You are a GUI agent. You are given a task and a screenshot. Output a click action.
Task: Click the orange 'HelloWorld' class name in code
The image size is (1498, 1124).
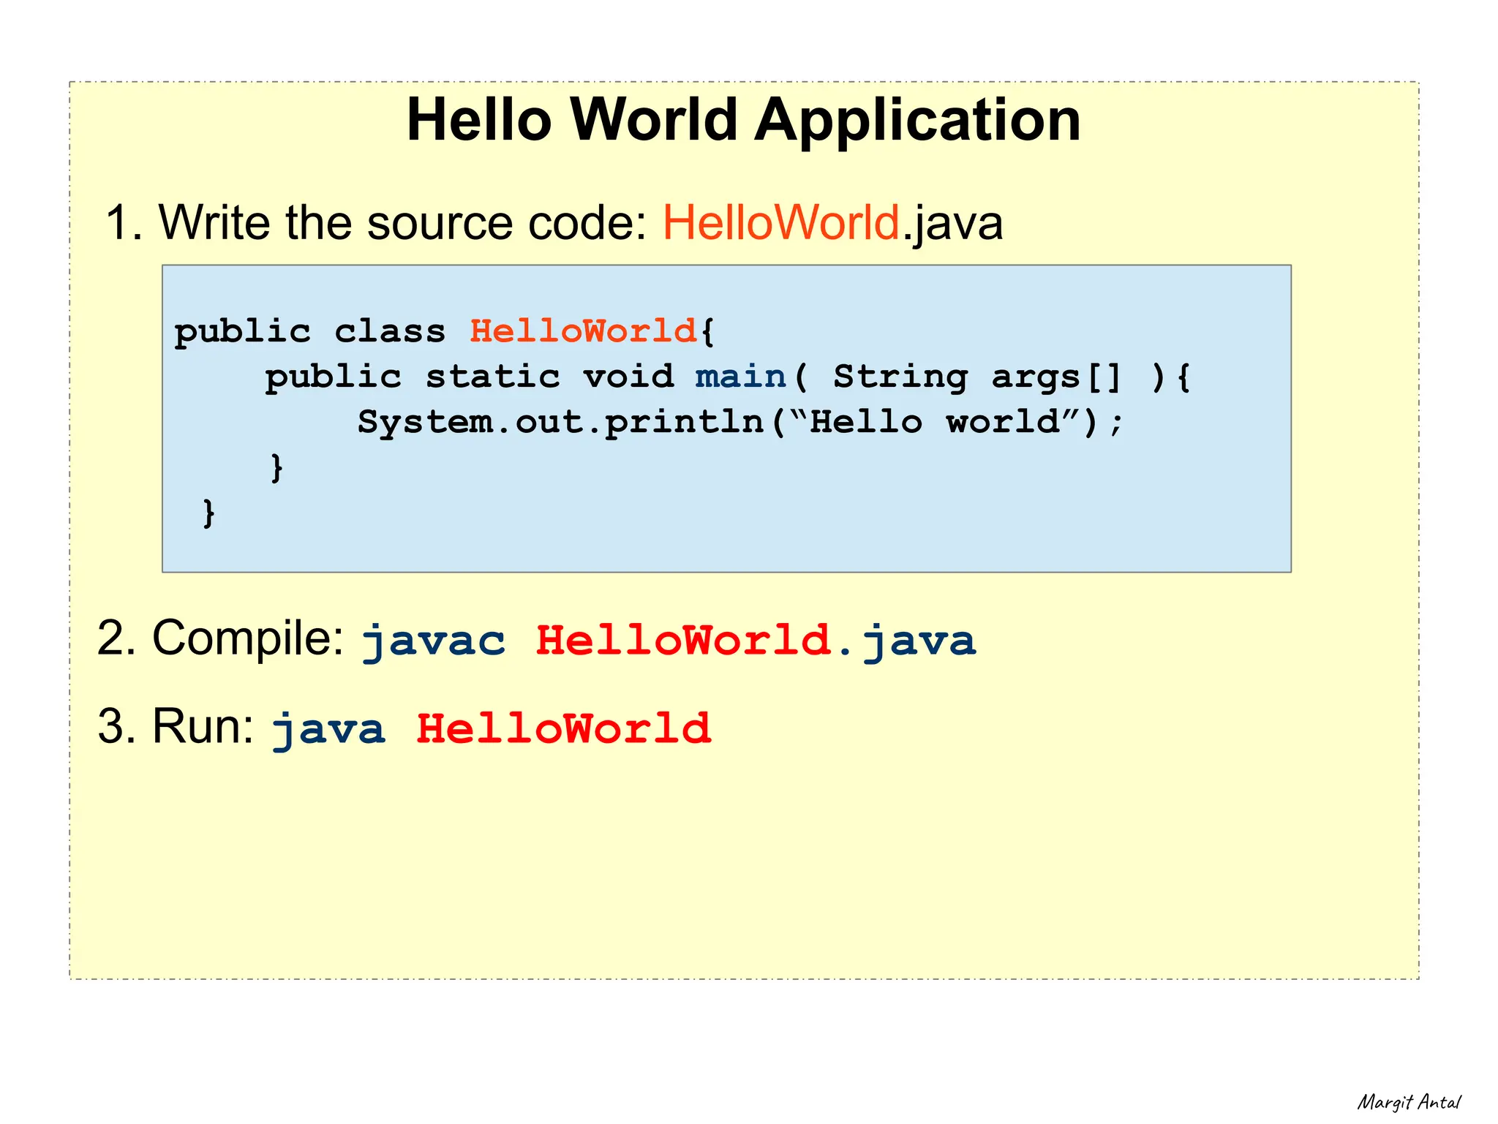click(583, 331)
